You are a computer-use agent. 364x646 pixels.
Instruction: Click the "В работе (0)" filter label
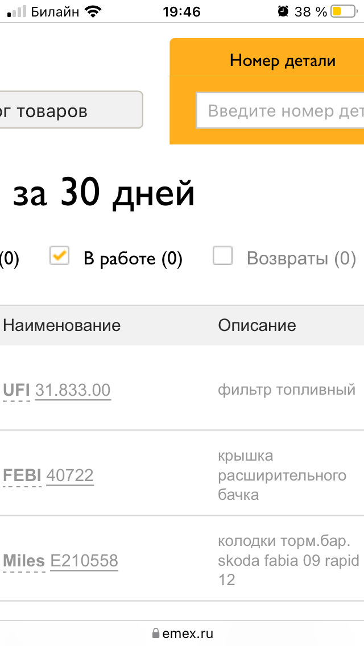click(x=133, y=259)
